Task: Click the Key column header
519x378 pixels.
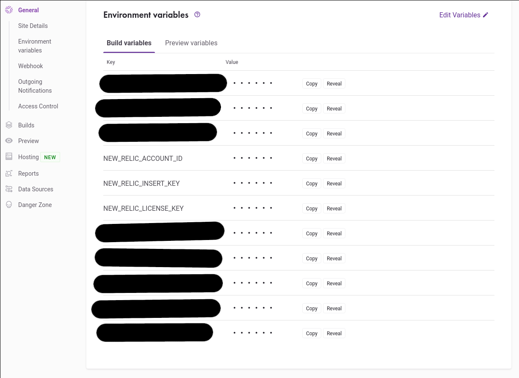Action: (111, 62)
